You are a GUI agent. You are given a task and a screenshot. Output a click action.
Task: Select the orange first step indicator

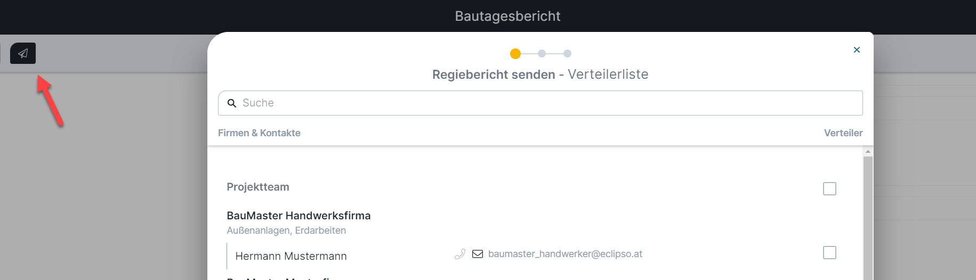(x=515, y=54)
